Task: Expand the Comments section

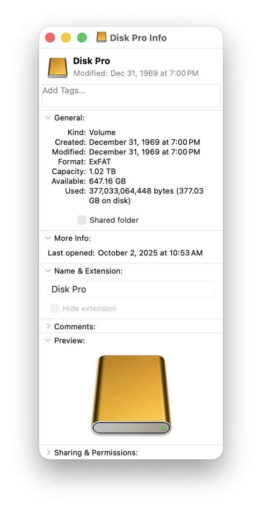Action: [x=48, y=326]
